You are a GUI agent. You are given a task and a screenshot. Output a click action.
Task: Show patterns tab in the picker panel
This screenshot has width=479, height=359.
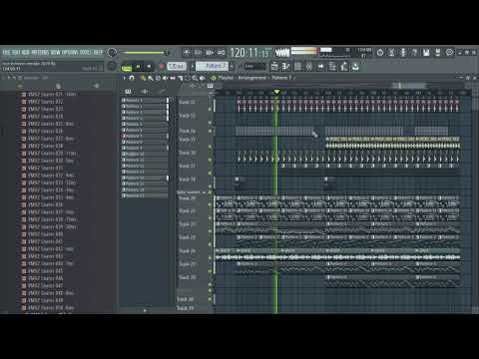coord(128,91)
